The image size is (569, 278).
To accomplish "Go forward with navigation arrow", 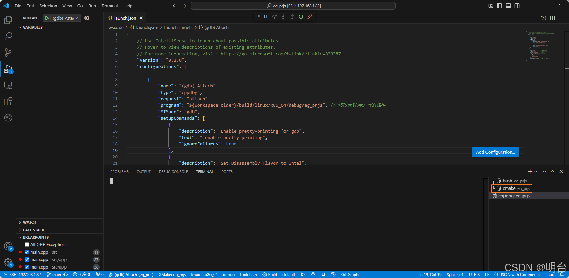I will pos(184,6).
